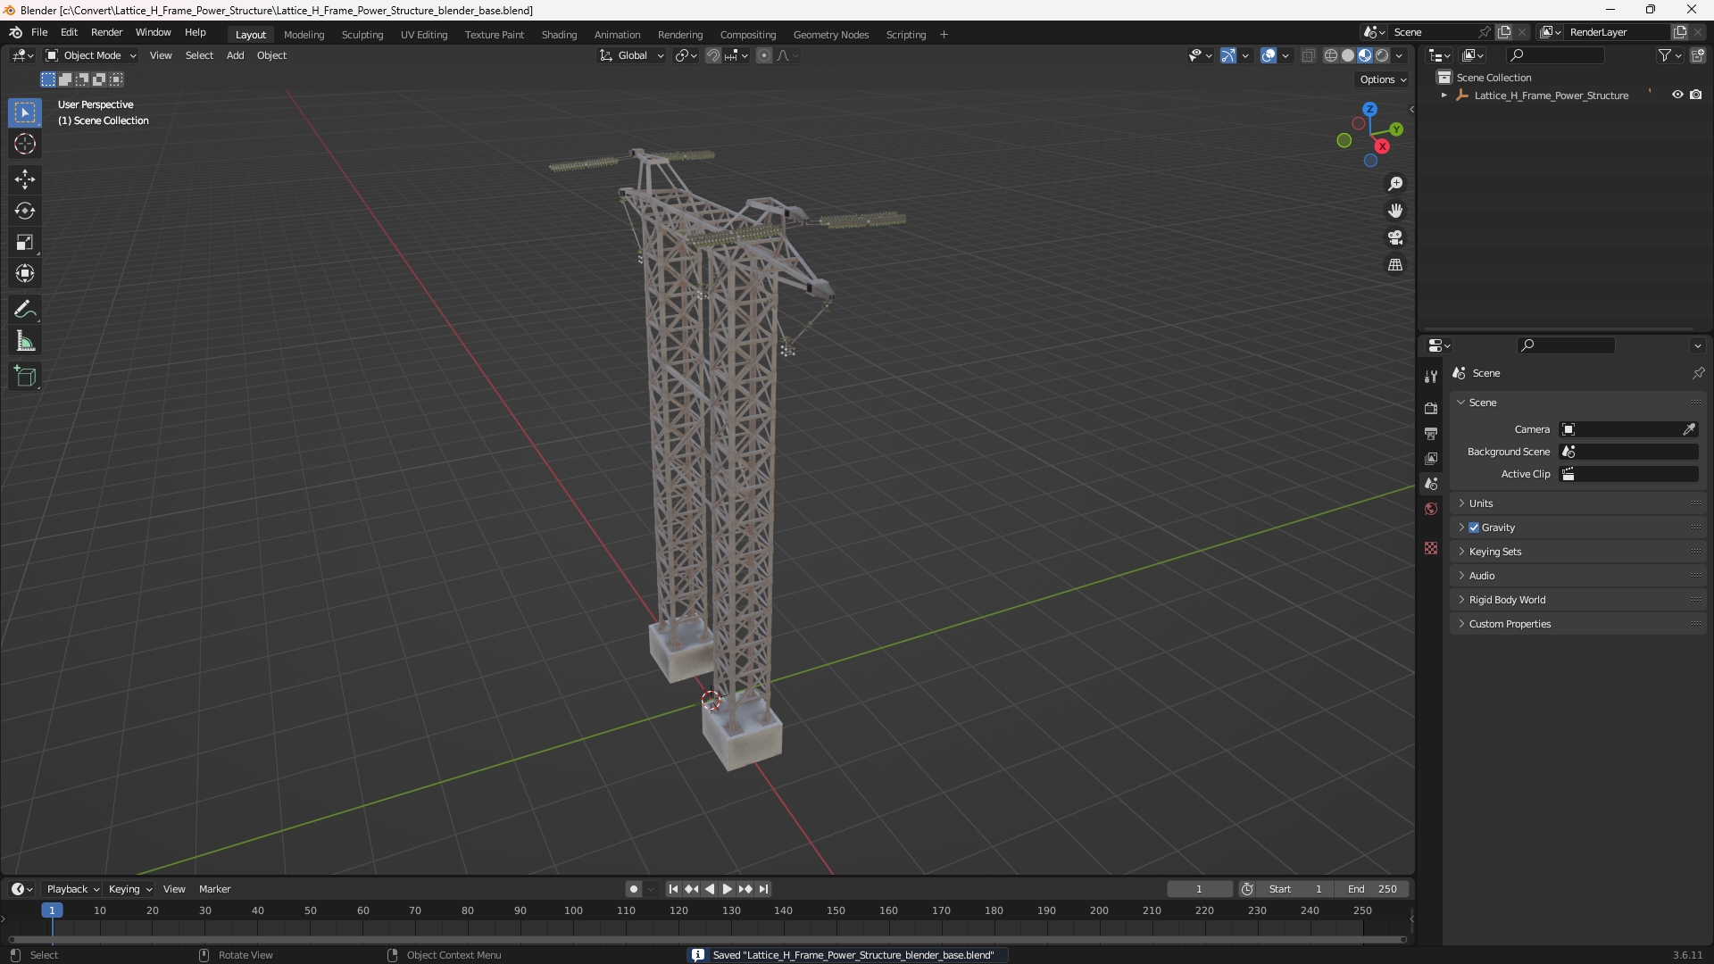The width and height of the screenshot is (1714, 964).
Task: Click the camera eyedropper icon
Action: pyautogui.click(x=1689, y=429)
